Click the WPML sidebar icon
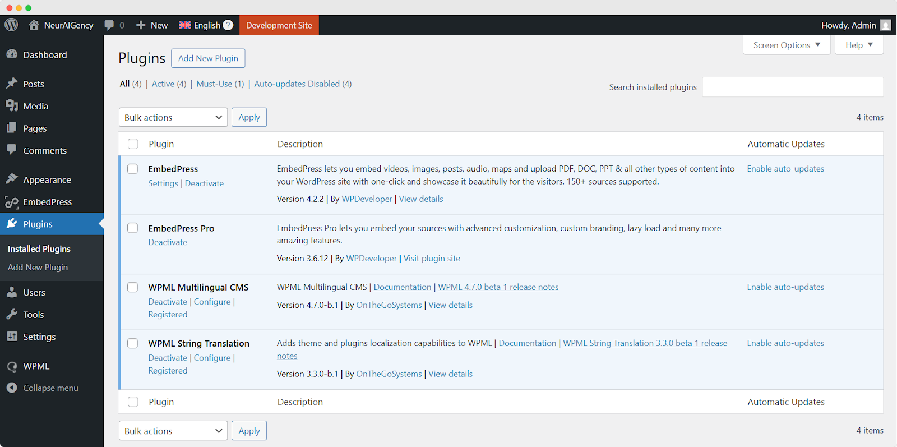Screen dimensions: 897x447 pos(12,366)
